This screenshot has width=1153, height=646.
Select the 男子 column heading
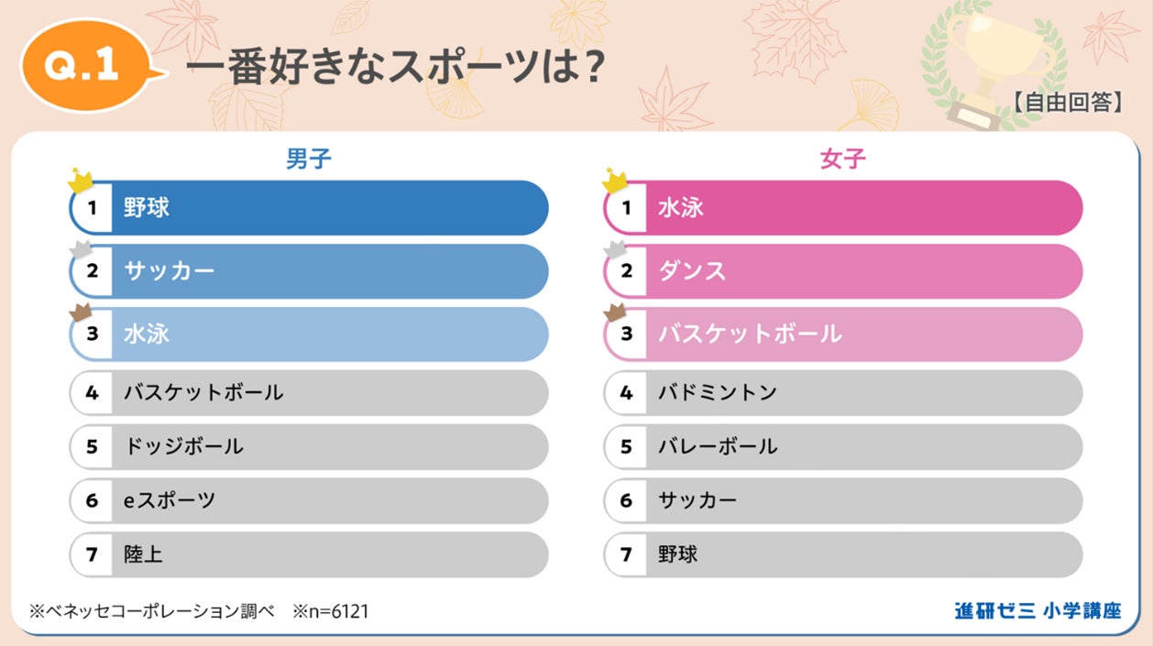308,159
